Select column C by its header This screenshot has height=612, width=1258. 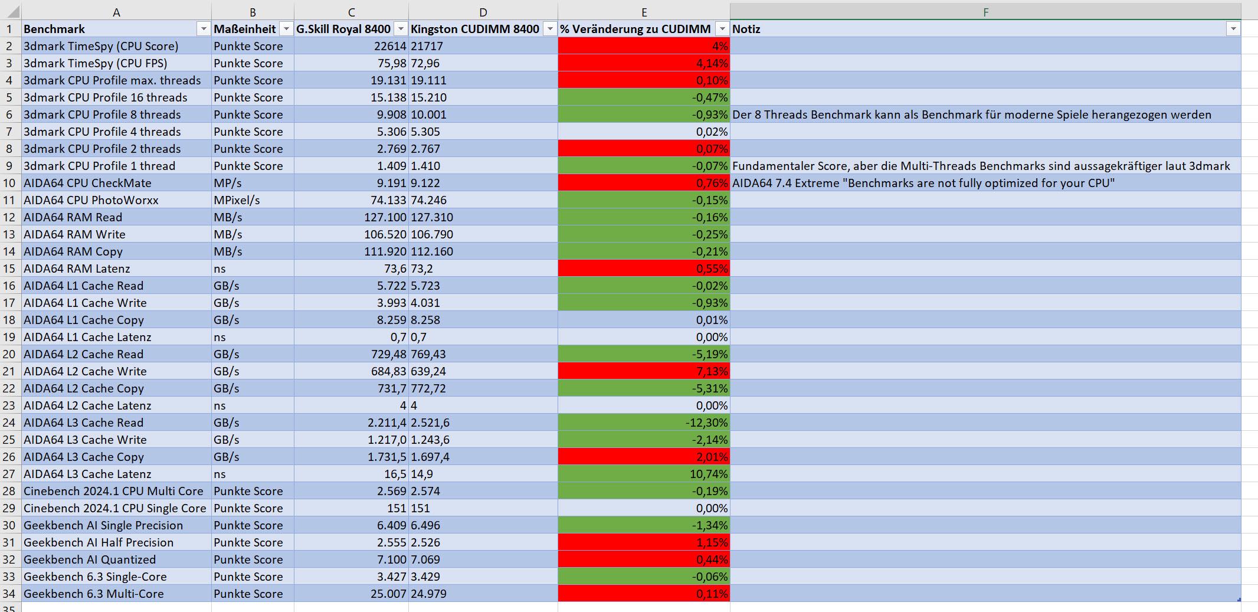point(351,12)
